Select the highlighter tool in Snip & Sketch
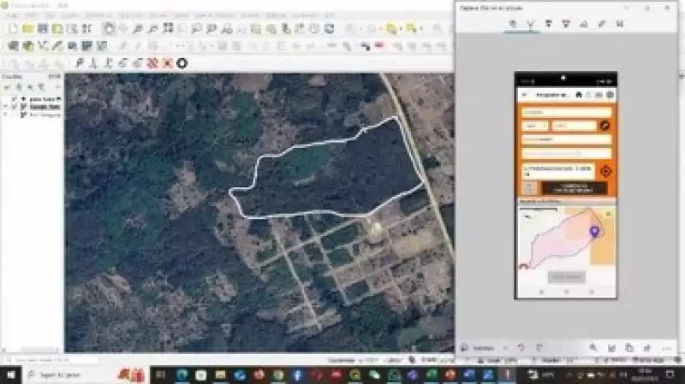Viewport: 685px width, 384px height. pos(566,24)
